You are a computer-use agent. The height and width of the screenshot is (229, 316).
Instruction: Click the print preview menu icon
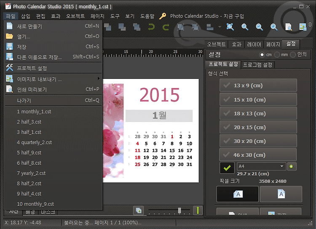9,89
